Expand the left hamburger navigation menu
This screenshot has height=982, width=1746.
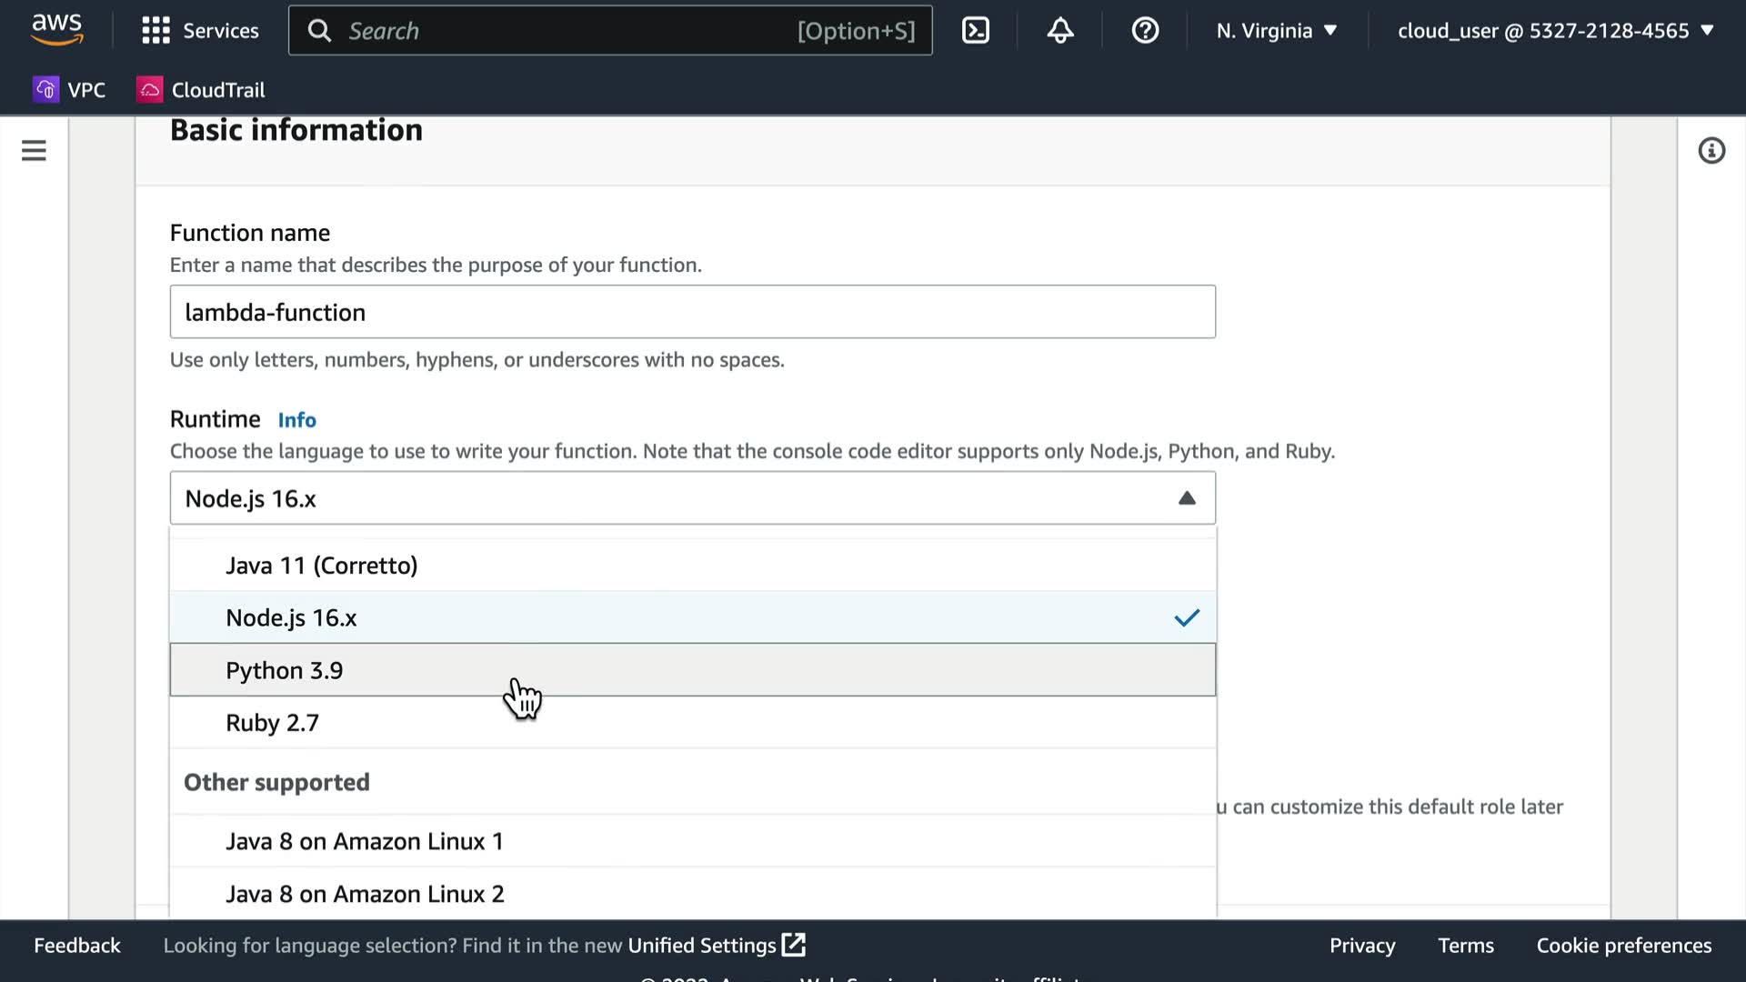coord(34,151)
